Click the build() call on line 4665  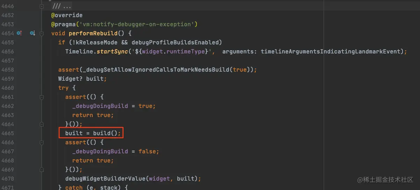(x=105, y=133)
